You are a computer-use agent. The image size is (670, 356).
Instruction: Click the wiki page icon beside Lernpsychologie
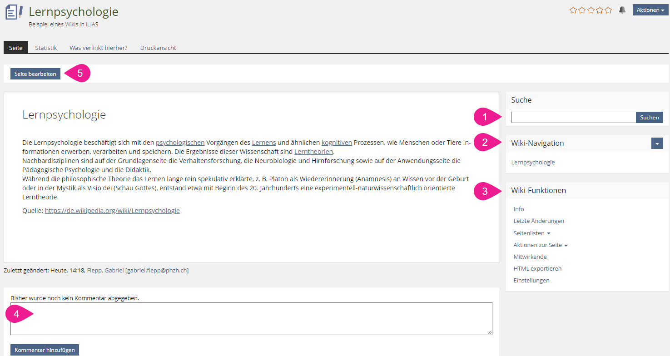pyautogui.click(x=14, y=12)
